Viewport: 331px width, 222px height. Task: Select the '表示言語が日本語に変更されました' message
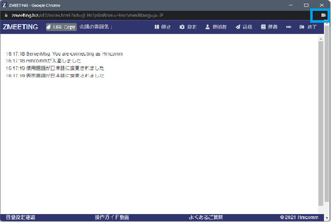point(55,76)
